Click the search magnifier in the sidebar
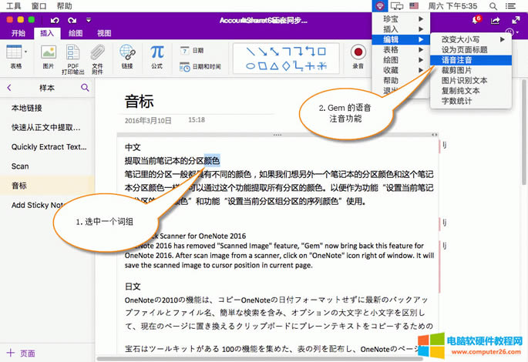 85,89
